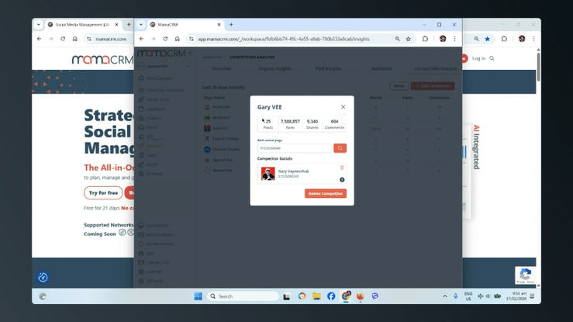The width and height of the screenshot is (573, 322).
Task: Click the Try for free button
Action: 103,193
